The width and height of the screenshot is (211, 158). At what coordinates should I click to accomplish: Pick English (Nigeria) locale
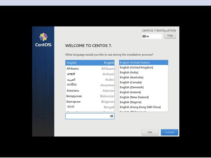[x=144, y=102]
